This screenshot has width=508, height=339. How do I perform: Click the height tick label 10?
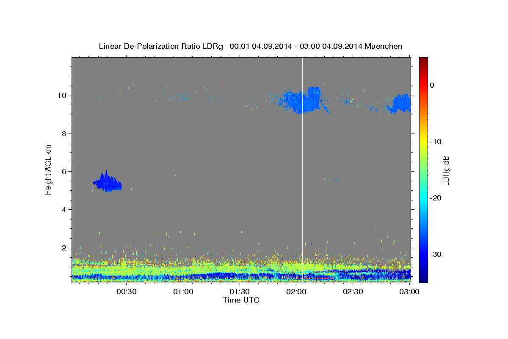(63, 95)
